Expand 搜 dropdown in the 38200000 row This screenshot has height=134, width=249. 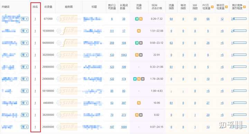point(25,115)
